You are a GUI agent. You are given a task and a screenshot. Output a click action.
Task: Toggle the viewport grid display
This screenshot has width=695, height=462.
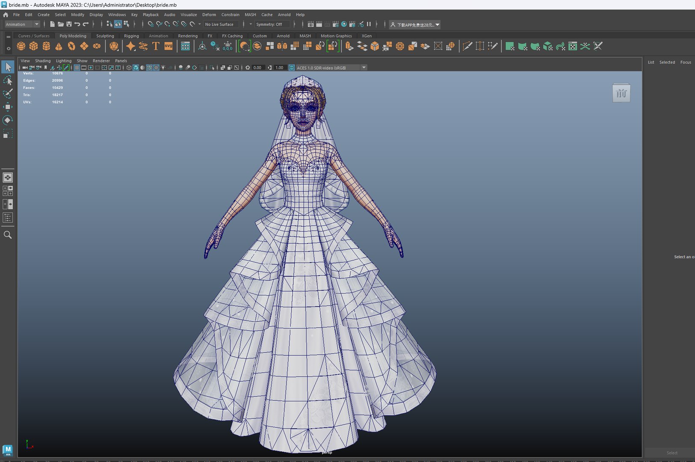click(x=77, y=68)
